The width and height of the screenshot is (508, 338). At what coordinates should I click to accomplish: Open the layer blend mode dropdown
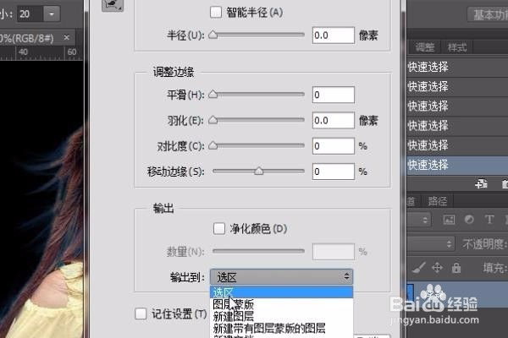click(430, 243)
